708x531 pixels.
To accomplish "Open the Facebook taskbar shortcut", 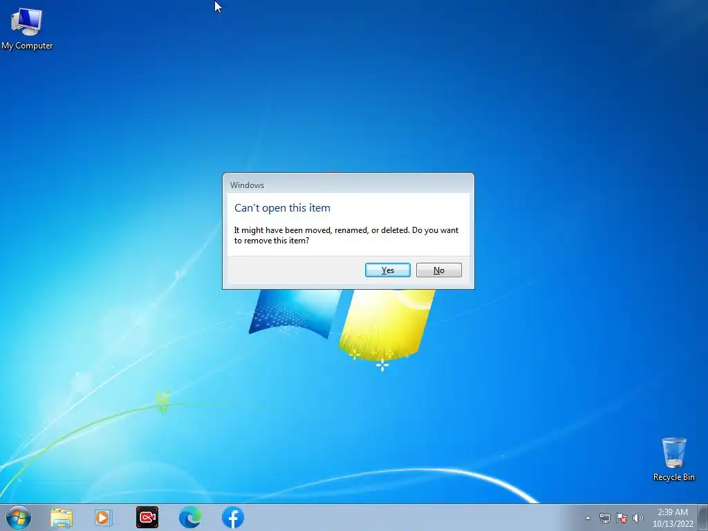I will point(233,517).
